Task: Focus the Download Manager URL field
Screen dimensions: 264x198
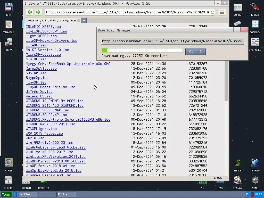Action: tap(172, 41)
